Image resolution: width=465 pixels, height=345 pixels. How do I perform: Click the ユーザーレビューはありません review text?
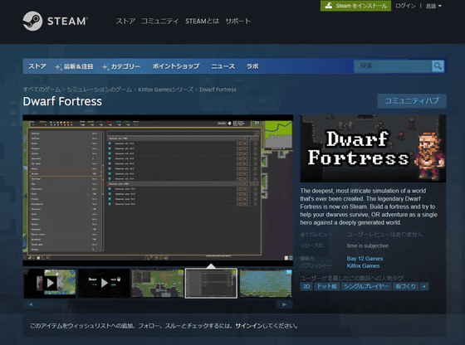[384, 234]
